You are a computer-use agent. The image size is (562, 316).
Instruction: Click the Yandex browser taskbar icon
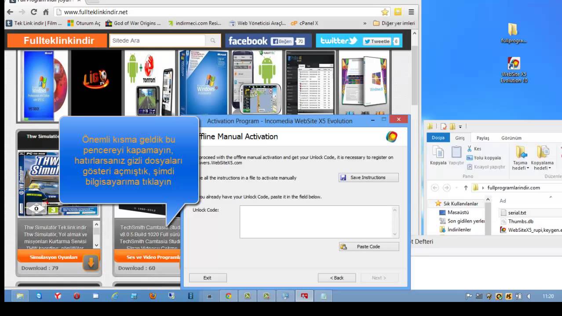[58, 296]
